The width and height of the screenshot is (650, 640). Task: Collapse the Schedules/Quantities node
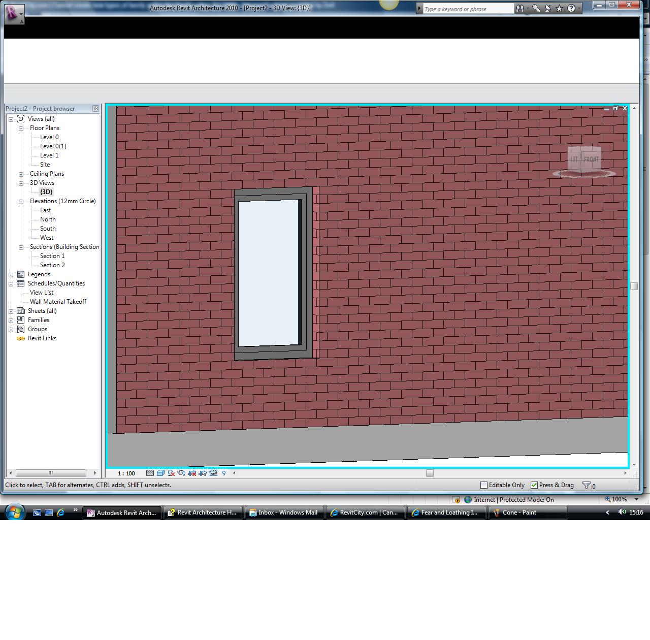11,284
